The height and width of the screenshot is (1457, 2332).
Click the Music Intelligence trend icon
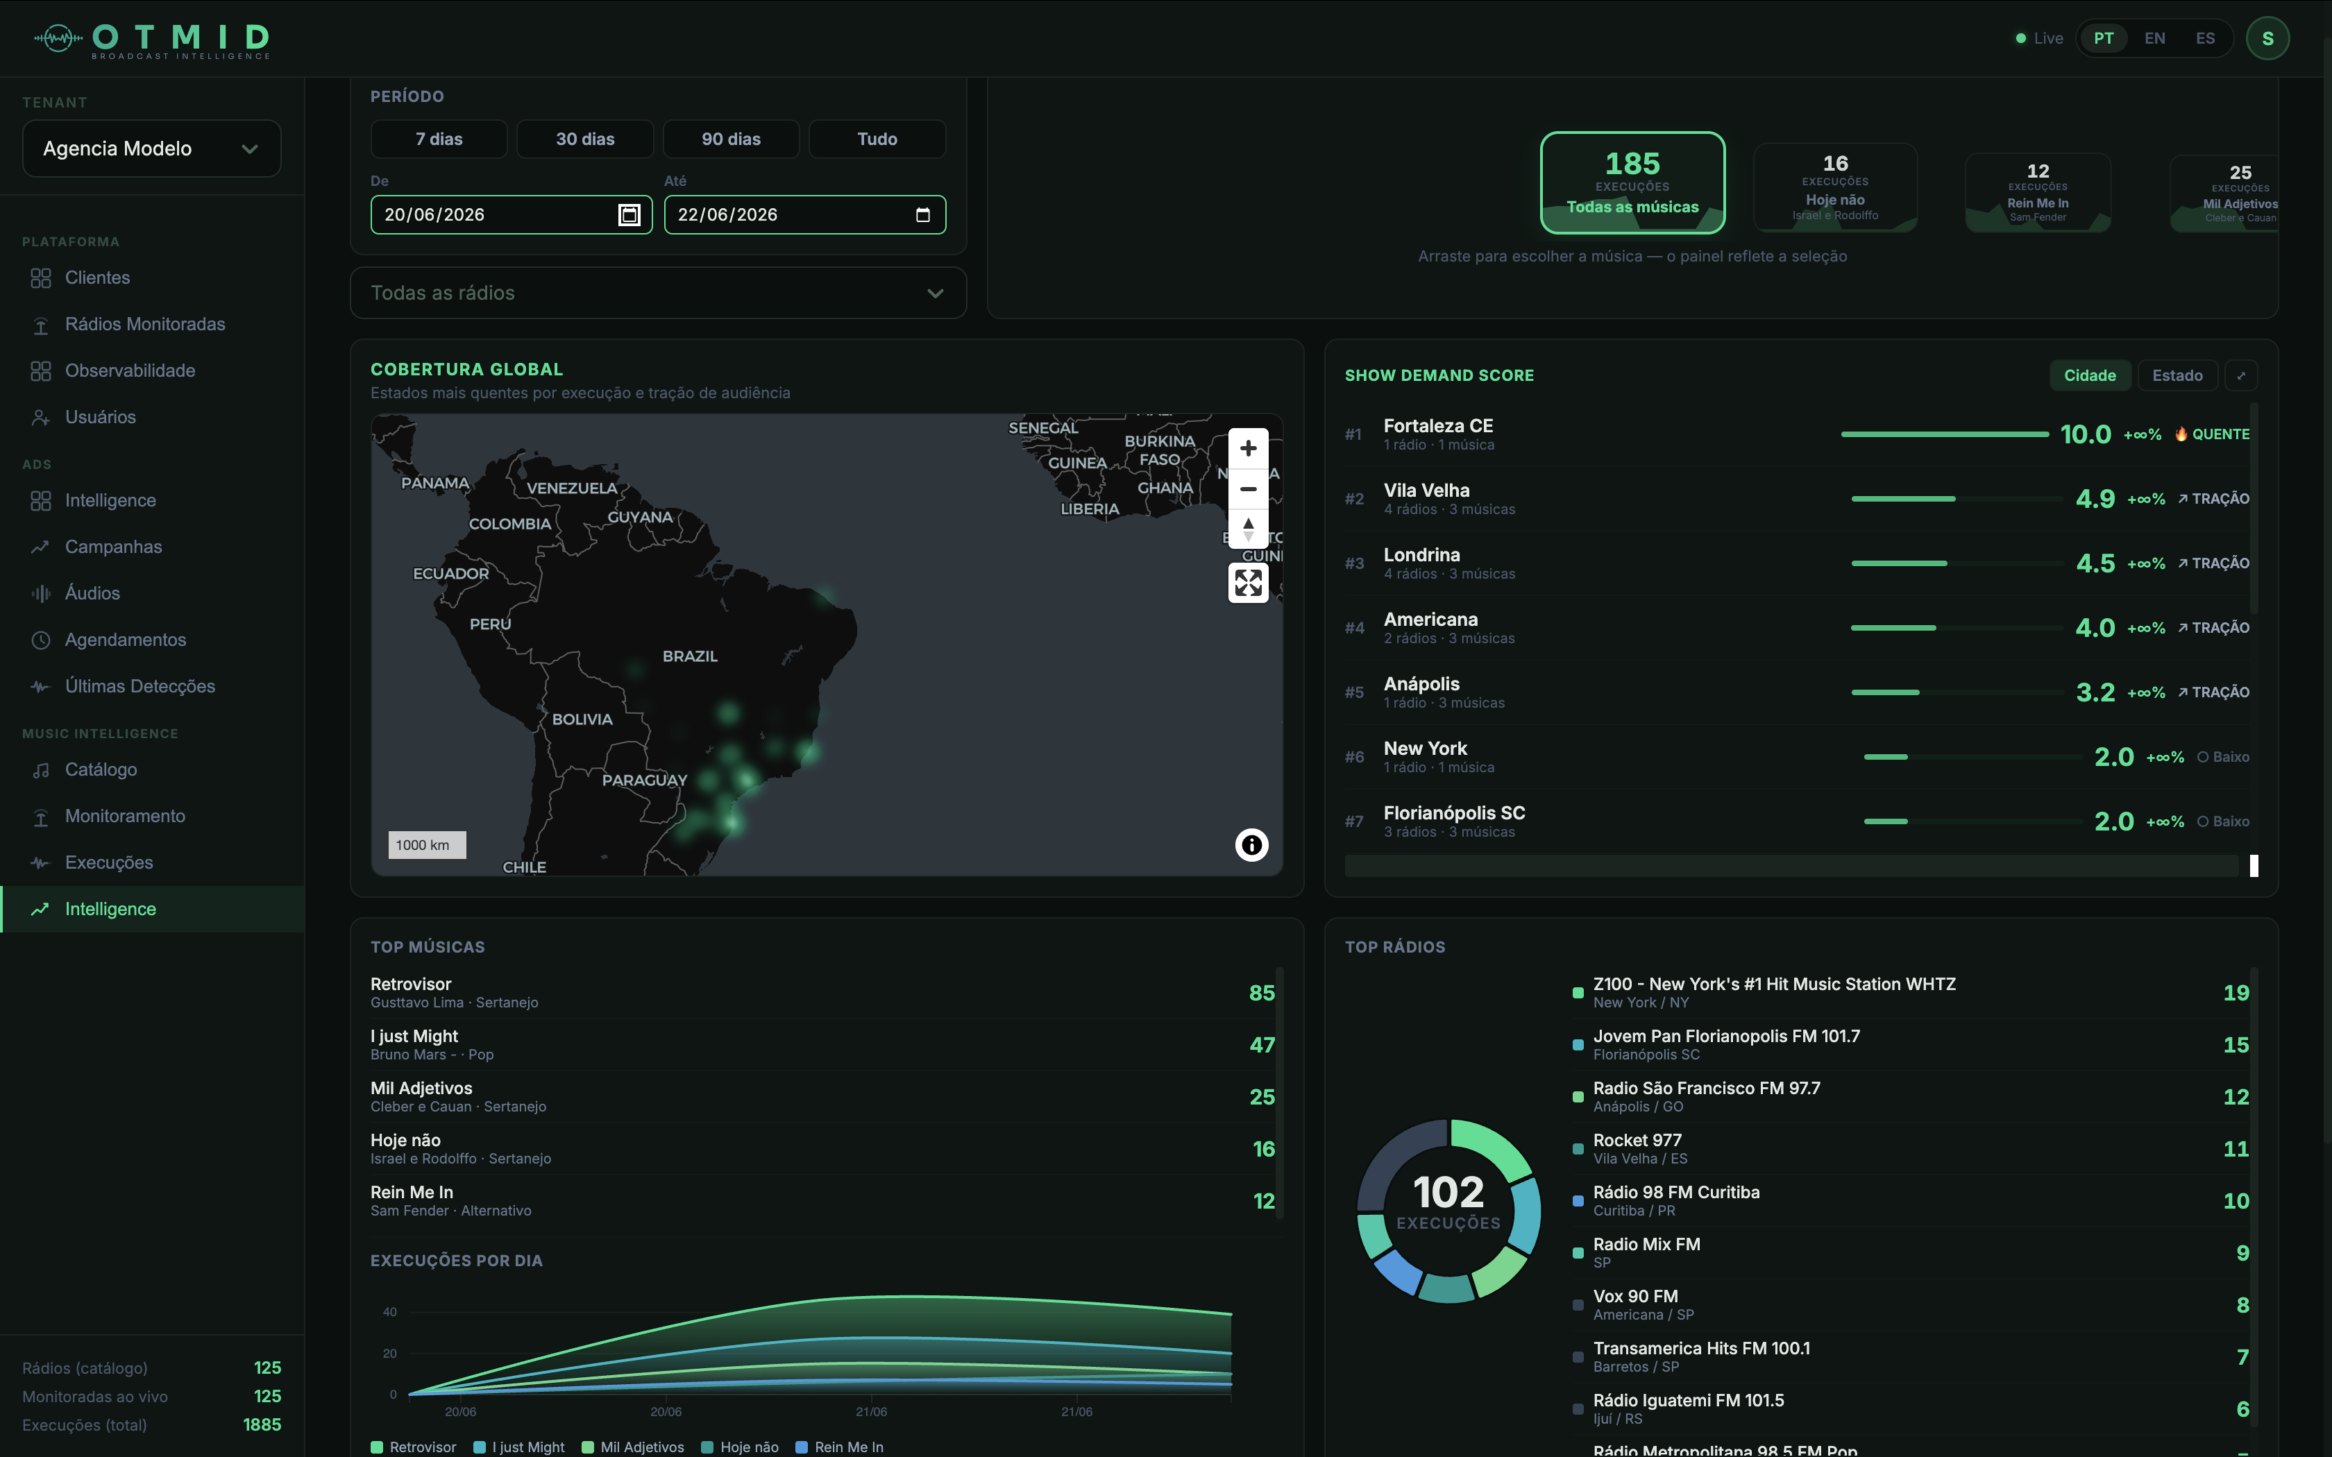(40, 909)
